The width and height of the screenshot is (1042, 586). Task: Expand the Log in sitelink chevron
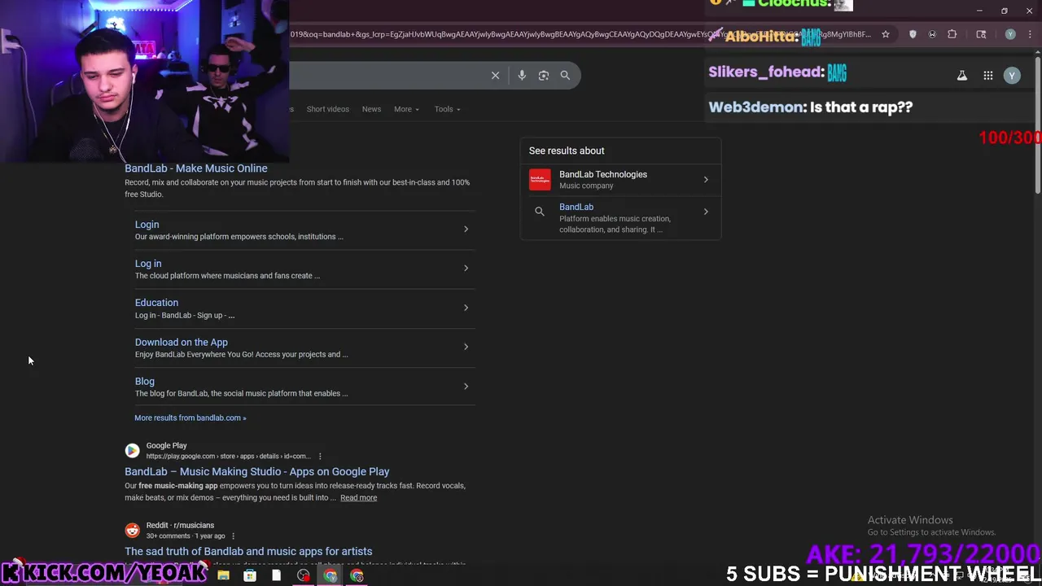pos(466,268)
